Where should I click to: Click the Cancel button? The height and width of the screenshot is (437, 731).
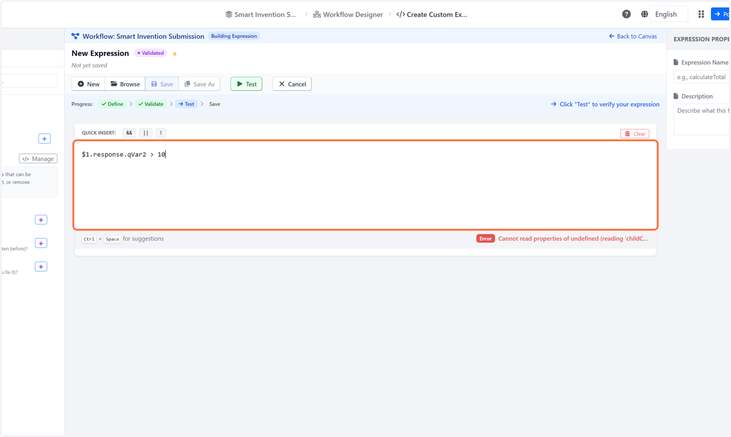[x=292, y=84]
